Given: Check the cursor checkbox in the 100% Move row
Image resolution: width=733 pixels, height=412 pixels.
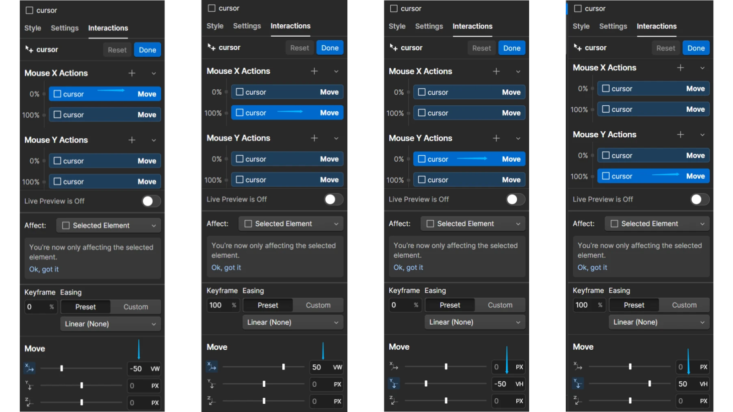Looking at the screenshot, I should pos(58,114).
